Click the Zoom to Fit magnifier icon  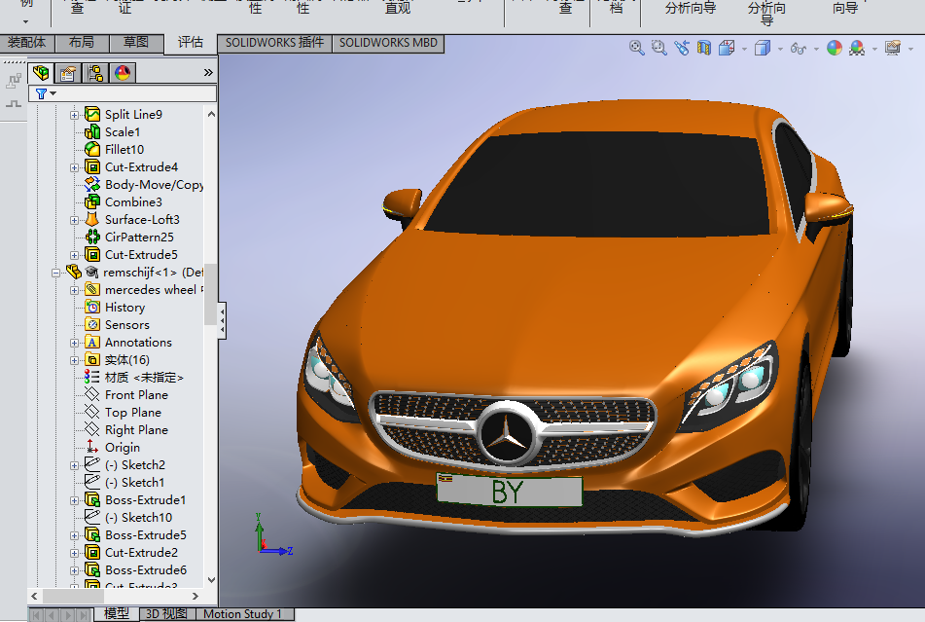click(x=637, y=47)
